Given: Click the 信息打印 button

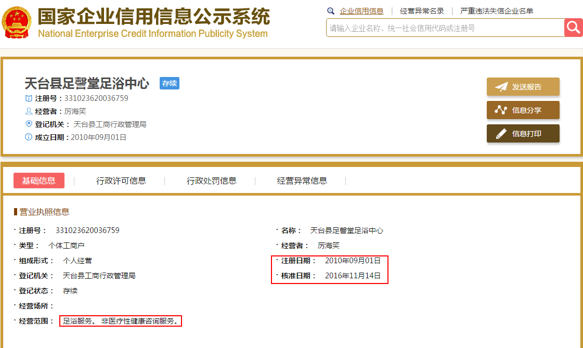Looking at the screenshot, I should (523, 134).
